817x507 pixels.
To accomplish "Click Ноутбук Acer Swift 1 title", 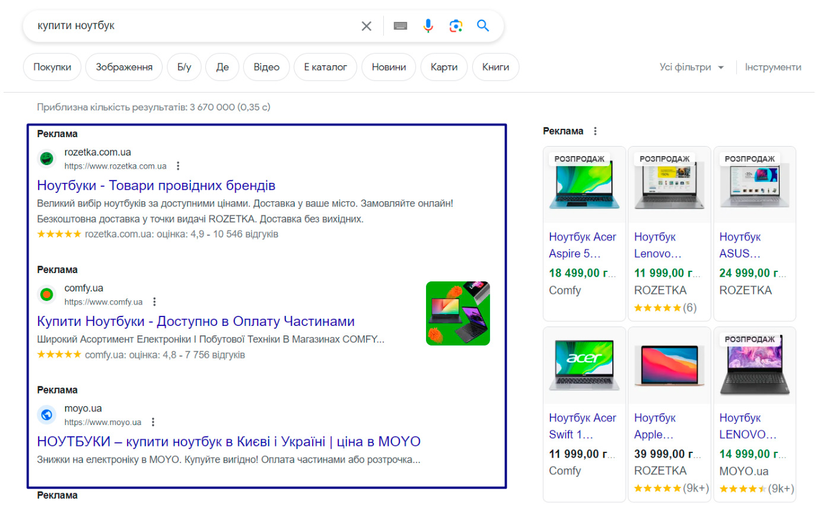I will click(583, 426).
